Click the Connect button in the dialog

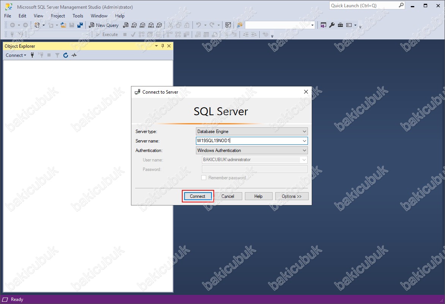(x=197, y=196)
